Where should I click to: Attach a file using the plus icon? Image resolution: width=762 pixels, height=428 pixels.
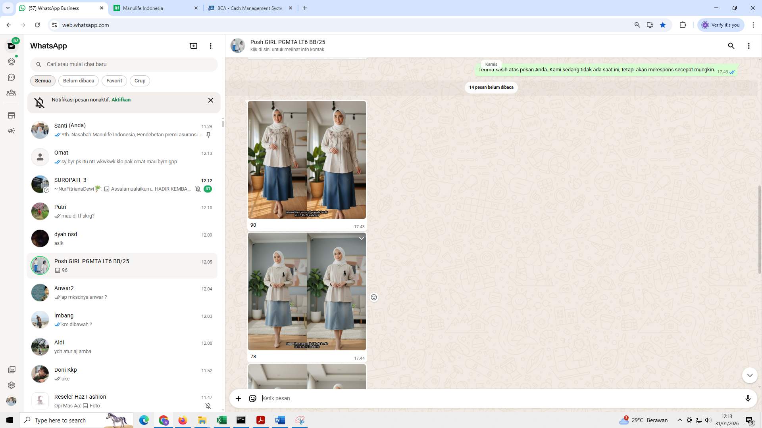(x=238, y=398)
